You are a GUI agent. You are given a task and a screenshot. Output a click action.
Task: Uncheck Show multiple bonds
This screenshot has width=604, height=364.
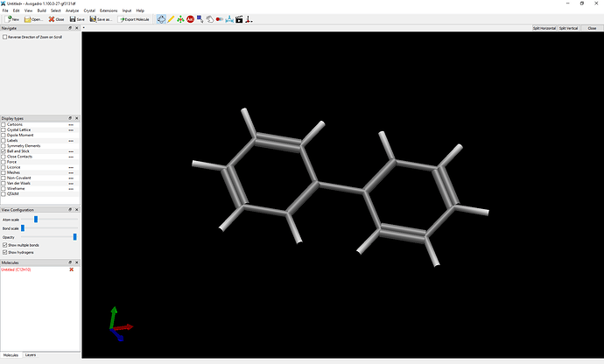5,245
